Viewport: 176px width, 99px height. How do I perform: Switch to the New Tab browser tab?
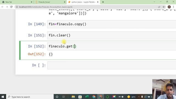click(x=17, y=2)
